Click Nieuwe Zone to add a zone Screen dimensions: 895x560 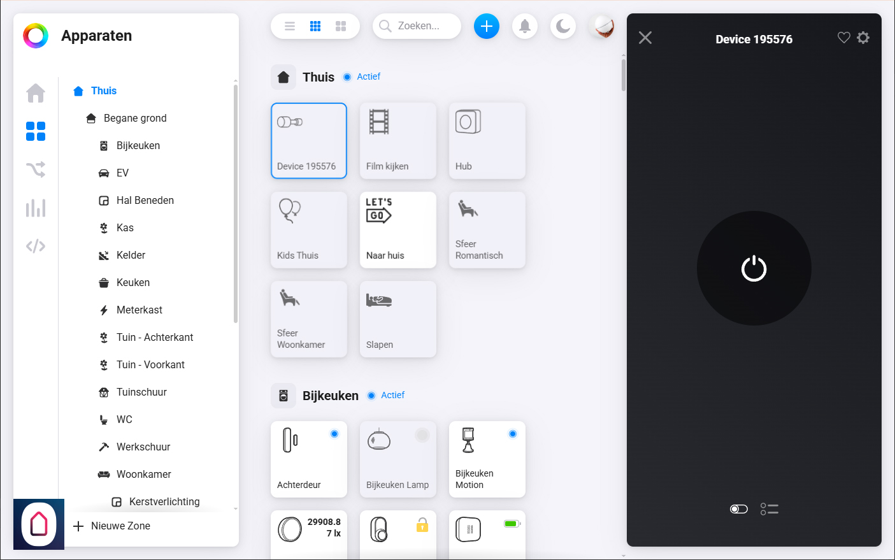(x=120, y=526)
